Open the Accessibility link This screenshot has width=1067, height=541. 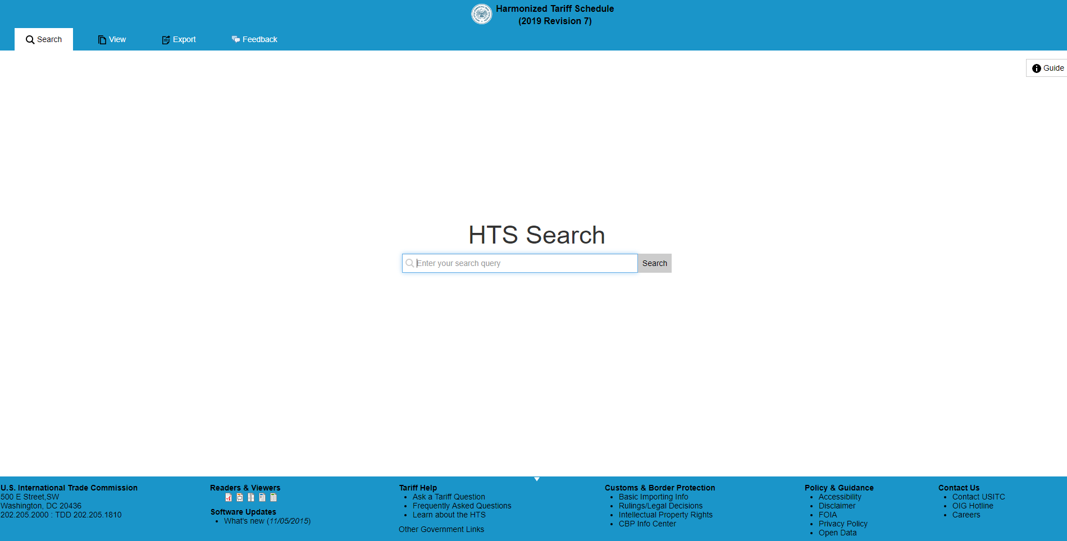point(840,497)
